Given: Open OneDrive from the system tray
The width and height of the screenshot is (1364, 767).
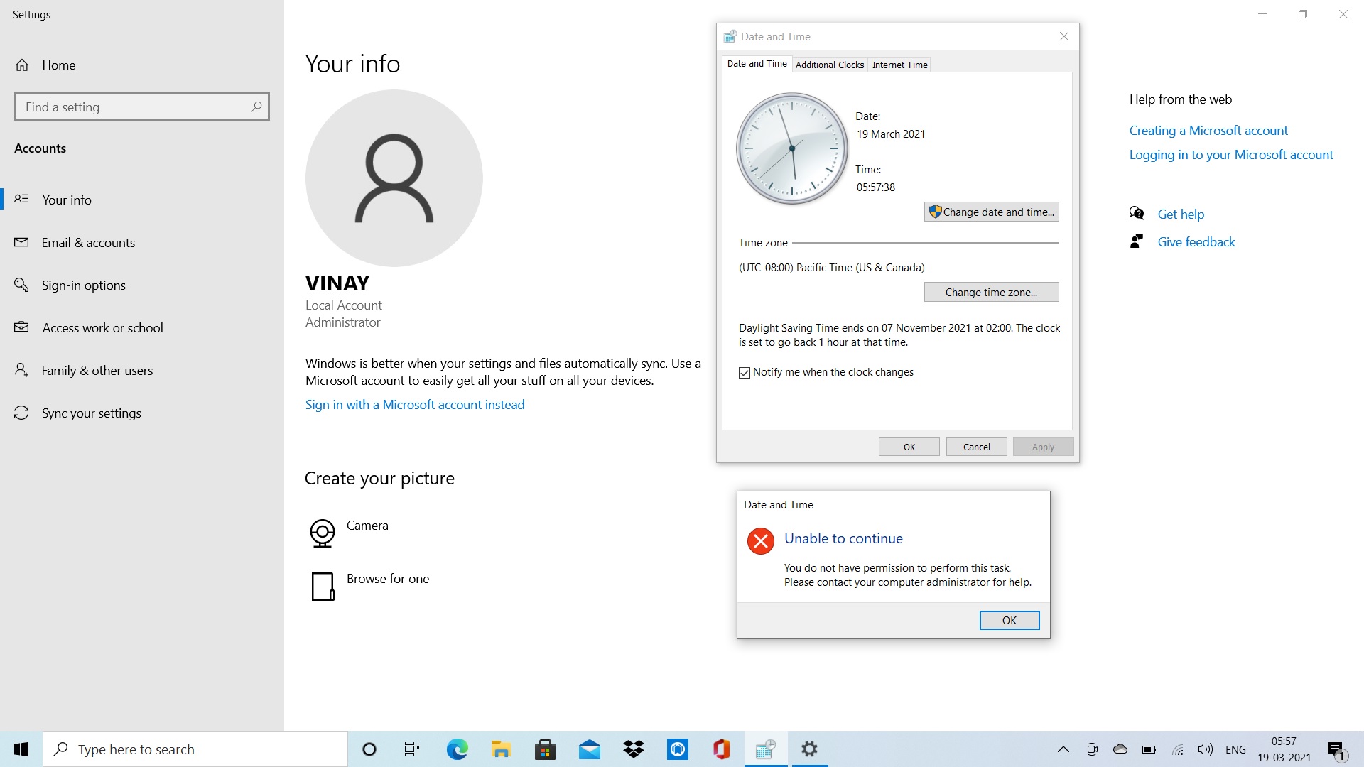Looking at the screenshot, I should tap(1120, 749).
